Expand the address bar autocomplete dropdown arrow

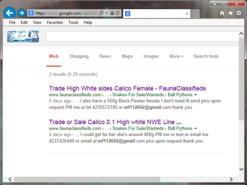pos(106,13)
